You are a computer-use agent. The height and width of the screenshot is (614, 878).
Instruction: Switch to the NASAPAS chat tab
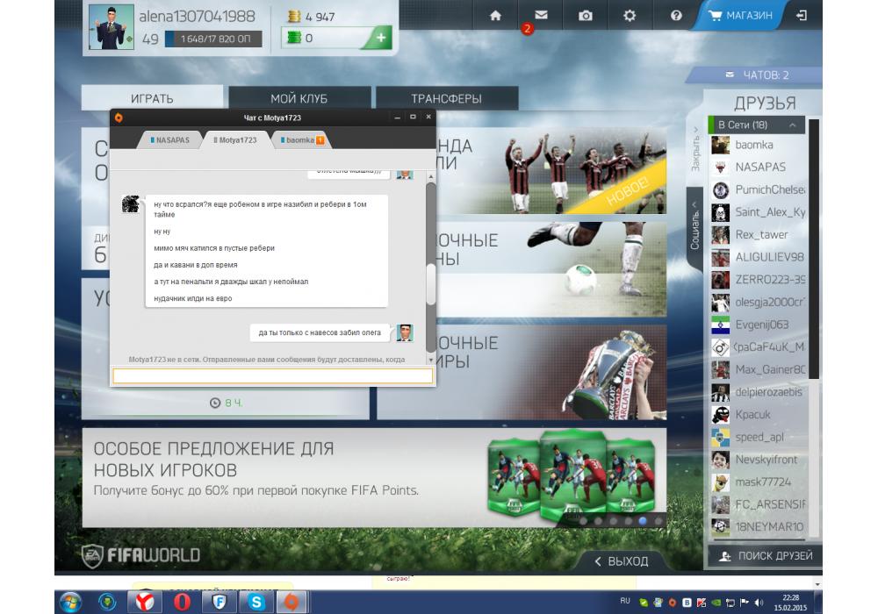[x=169, y=140]
